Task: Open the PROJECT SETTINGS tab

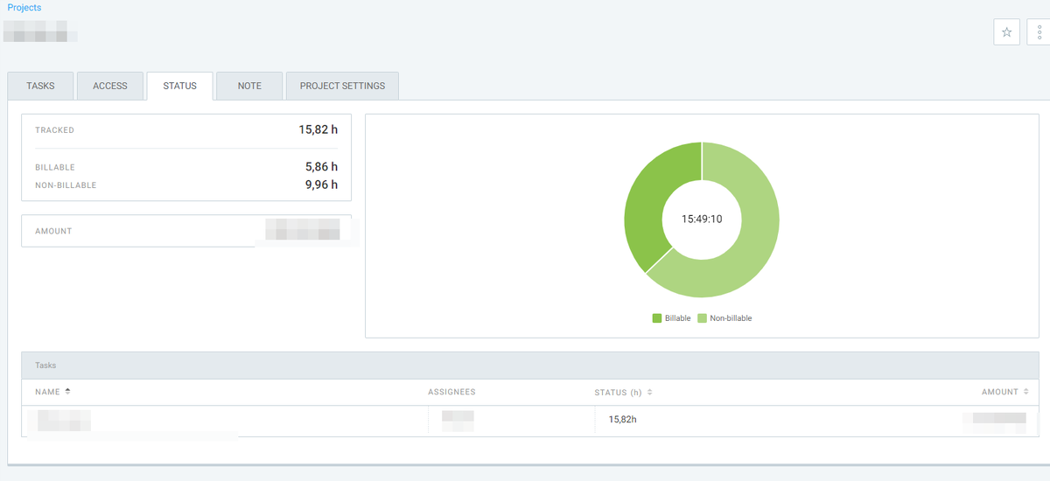Action: [x=342, y=86]
